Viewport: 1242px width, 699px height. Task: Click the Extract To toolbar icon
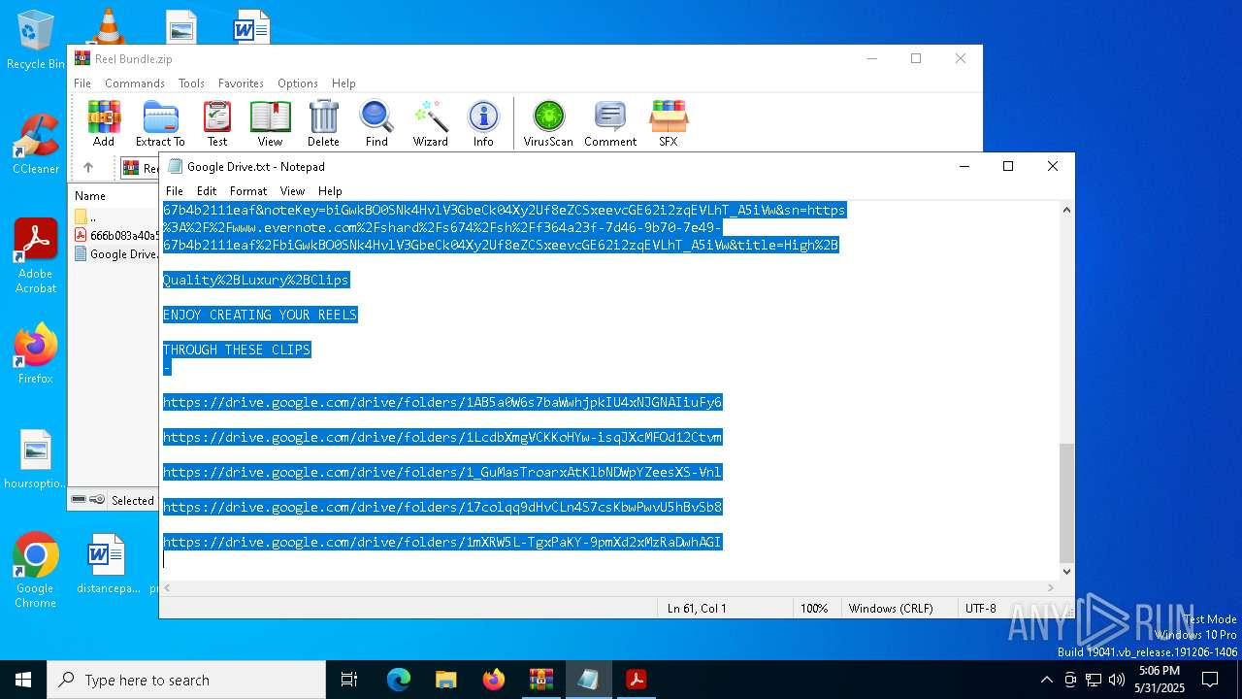[x=160, y=123]
